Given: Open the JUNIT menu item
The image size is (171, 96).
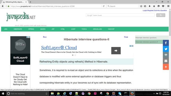Looking at the screenshot, I should (x=73, y=29).
